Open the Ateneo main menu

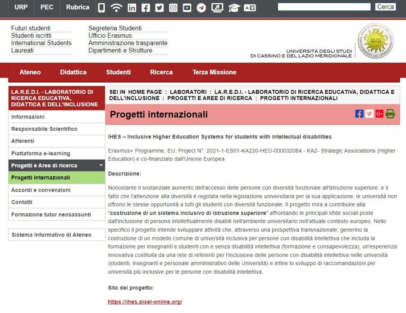30,72
